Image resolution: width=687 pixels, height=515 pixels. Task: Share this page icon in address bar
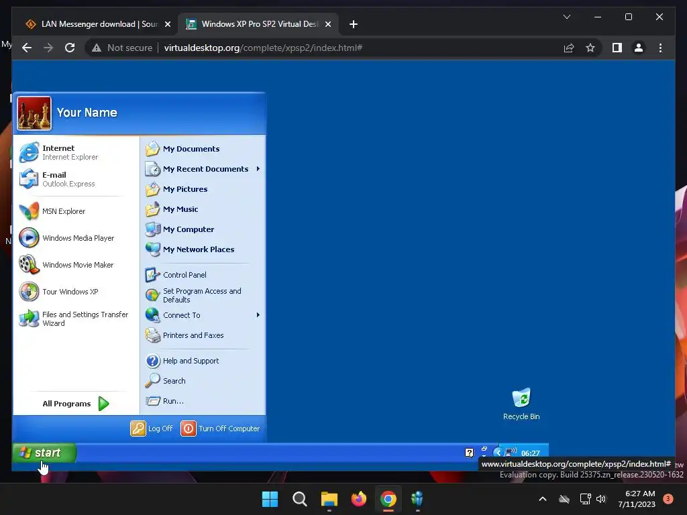[569, 48]
